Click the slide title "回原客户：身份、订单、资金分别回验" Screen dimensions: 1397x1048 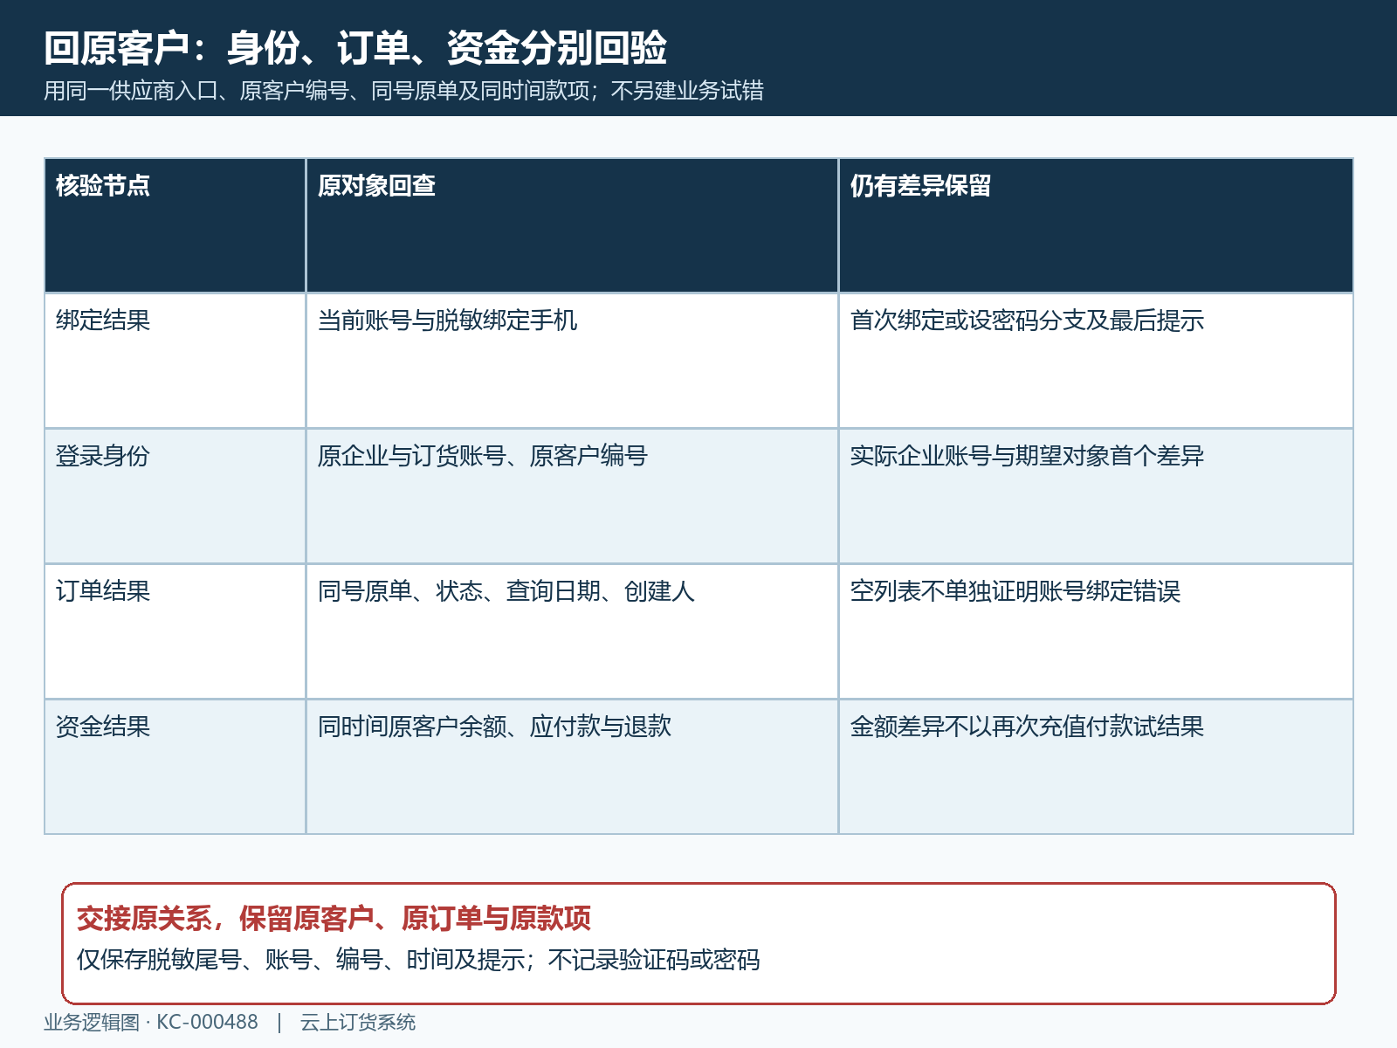355,48
